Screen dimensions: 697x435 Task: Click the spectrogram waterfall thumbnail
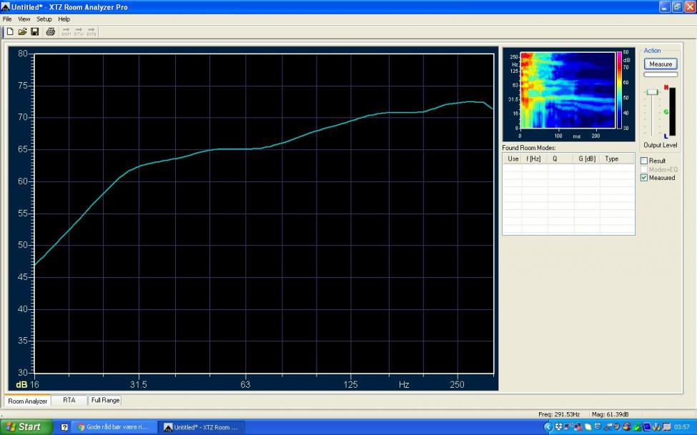tap(568, 90)
